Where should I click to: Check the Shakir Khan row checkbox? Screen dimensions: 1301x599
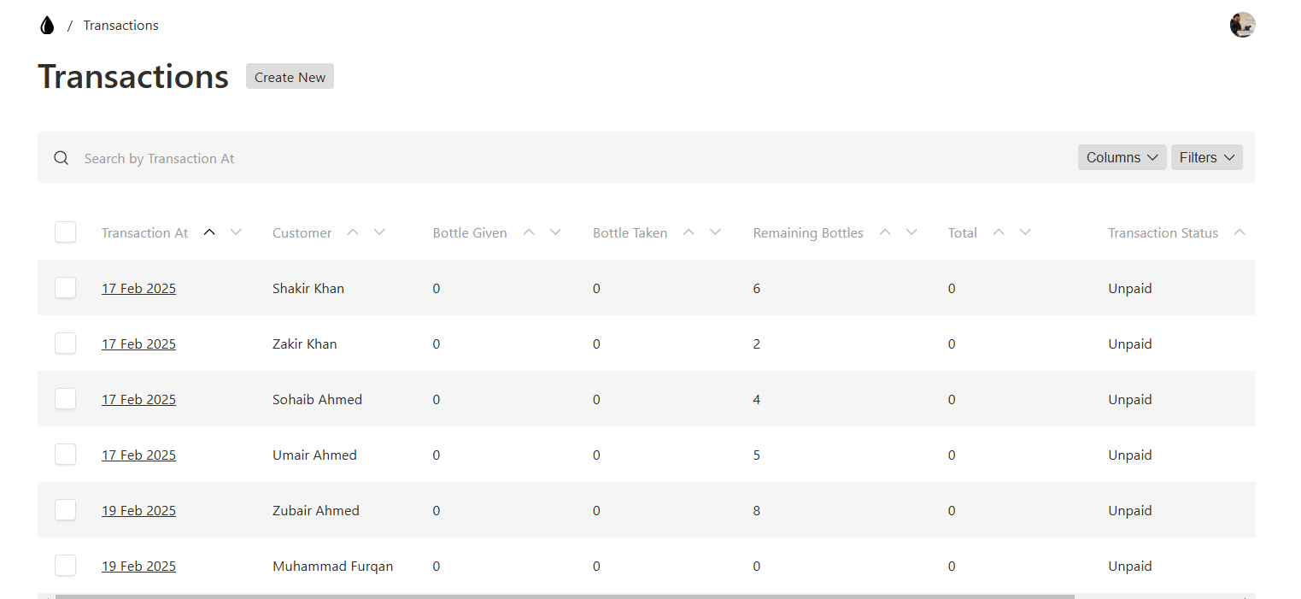[x=66, y=288]
